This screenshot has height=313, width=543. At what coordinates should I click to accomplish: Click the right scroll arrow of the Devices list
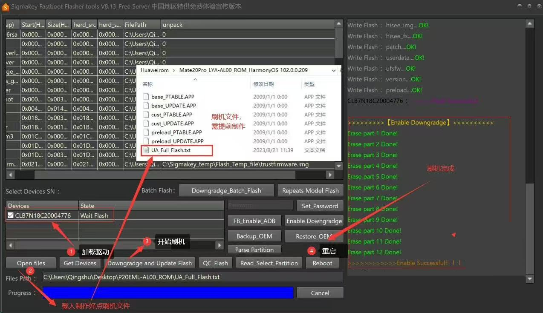[x=220, y=245]
